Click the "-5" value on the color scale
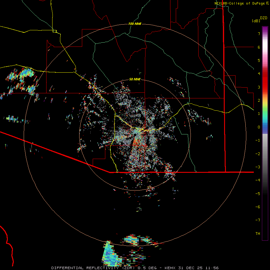 258,194
